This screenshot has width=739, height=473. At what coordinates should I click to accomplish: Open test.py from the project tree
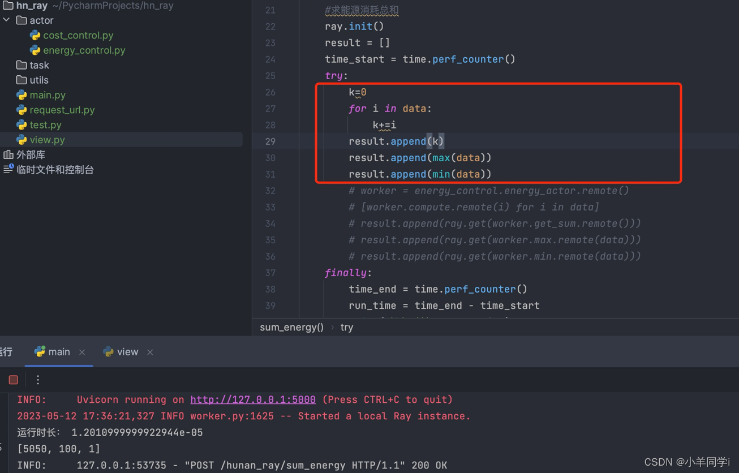[x=45, y=125]
